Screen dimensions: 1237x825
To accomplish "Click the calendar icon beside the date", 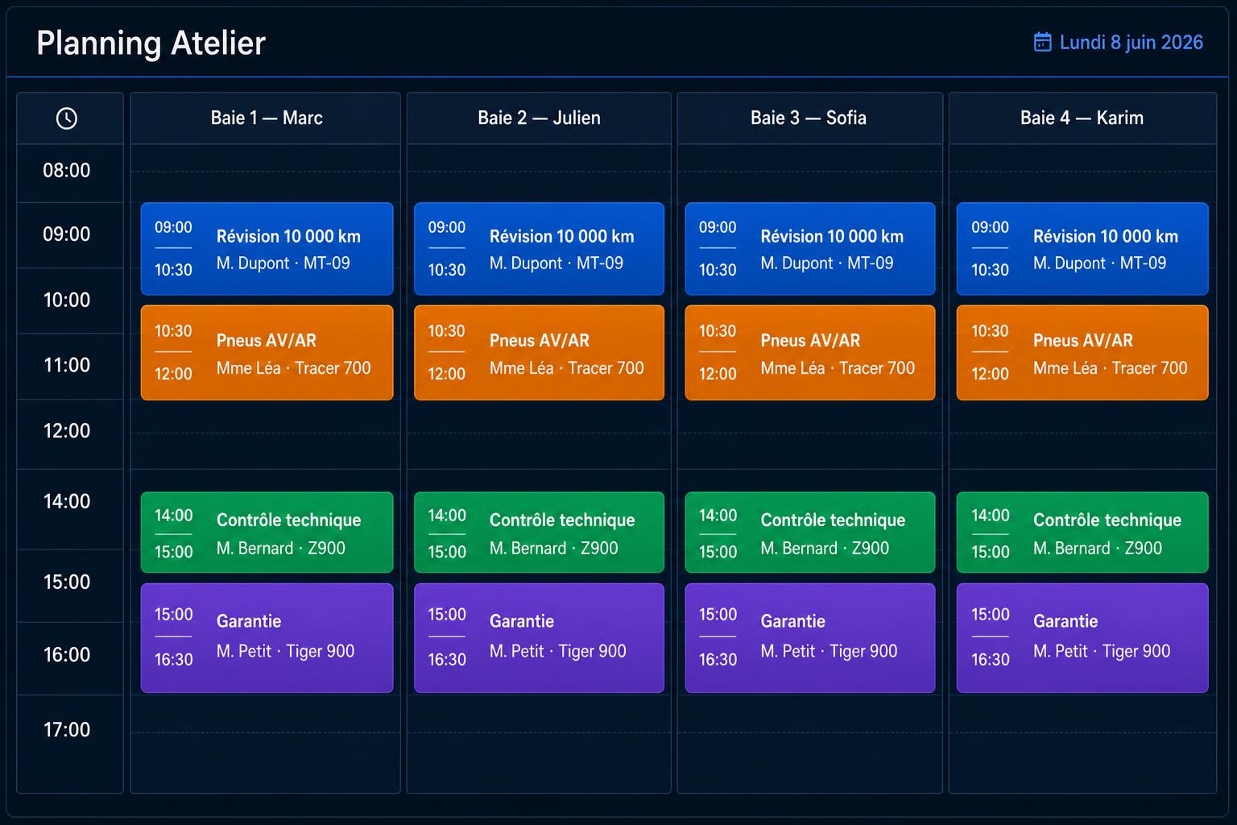I will pyautogui.click(x=1042, y=42).
